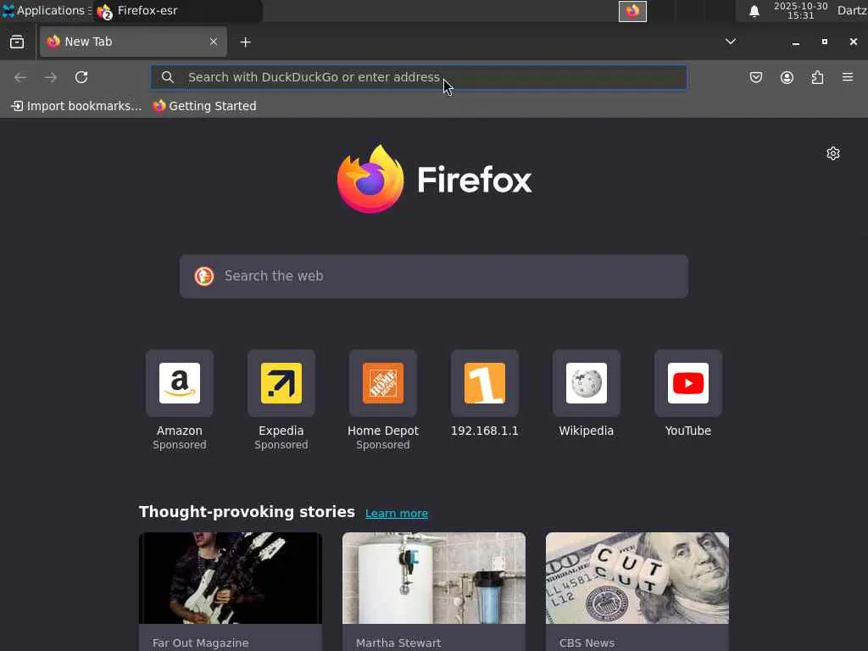Image resolution: width=868 pixels, height=651 pixels.
Task: Click Martha Stewart source text
Action: click(x=398, y=643)
